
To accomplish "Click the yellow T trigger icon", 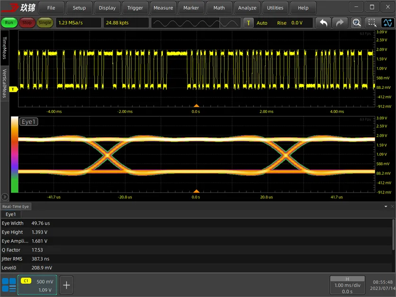I will [249, 23].
